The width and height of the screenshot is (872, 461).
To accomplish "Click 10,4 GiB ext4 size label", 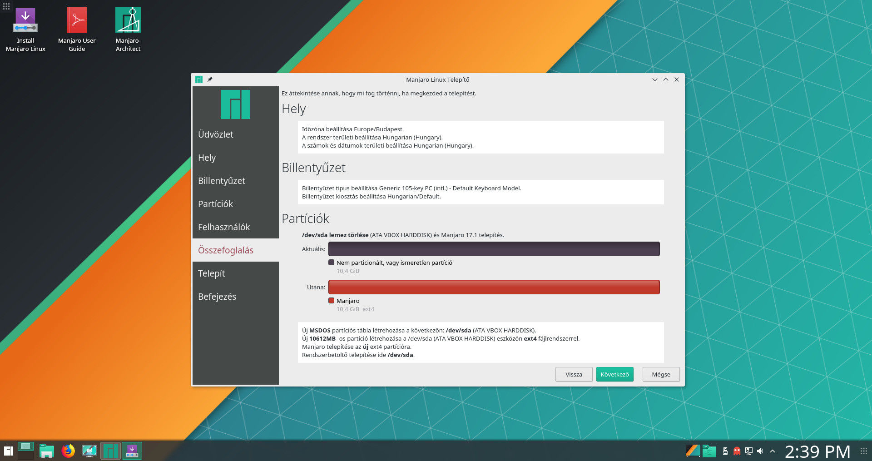I will tap(355, 309).
